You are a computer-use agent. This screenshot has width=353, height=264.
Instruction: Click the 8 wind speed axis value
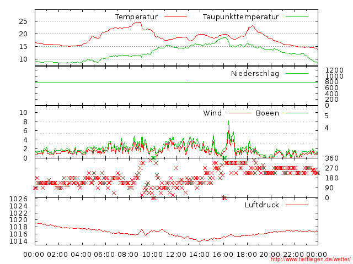(x=25, y=122)
